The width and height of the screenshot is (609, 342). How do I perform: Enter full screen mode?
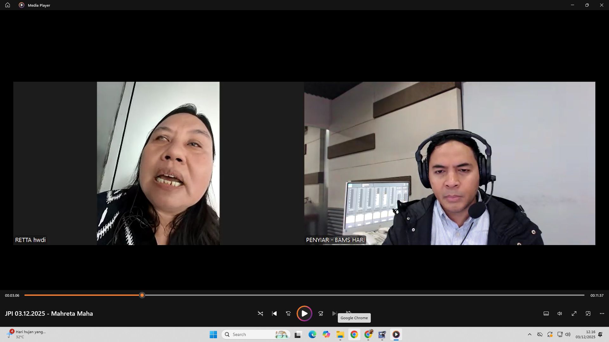click(574, 313)
